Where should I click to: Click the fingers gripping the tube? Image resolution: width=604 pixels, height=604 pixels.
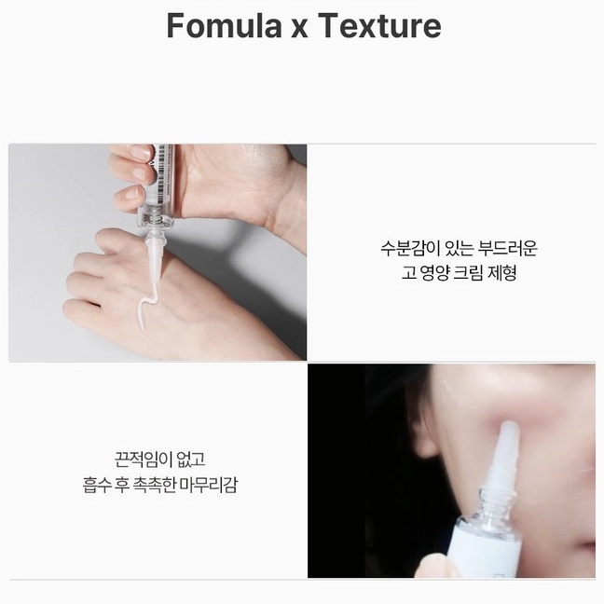[133, 175]
